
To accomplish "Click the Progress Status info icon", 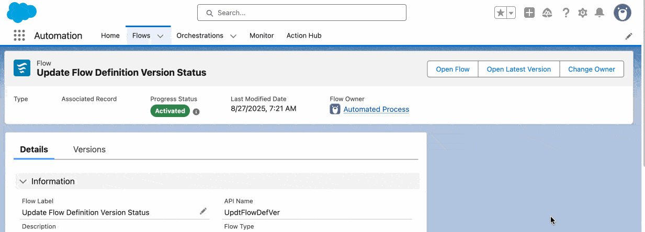I will 196,111.
